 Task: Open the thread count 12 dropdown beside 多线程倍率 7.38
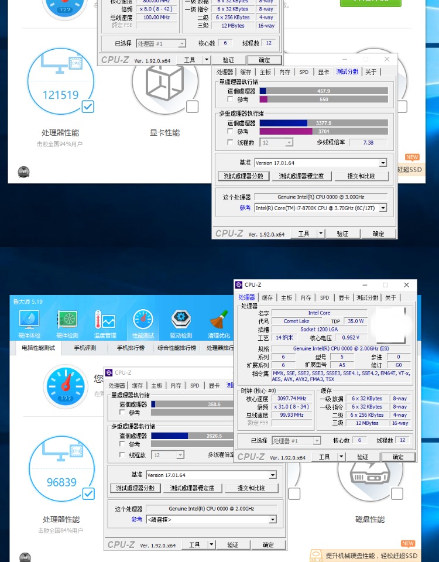click(x=289, y=143)
